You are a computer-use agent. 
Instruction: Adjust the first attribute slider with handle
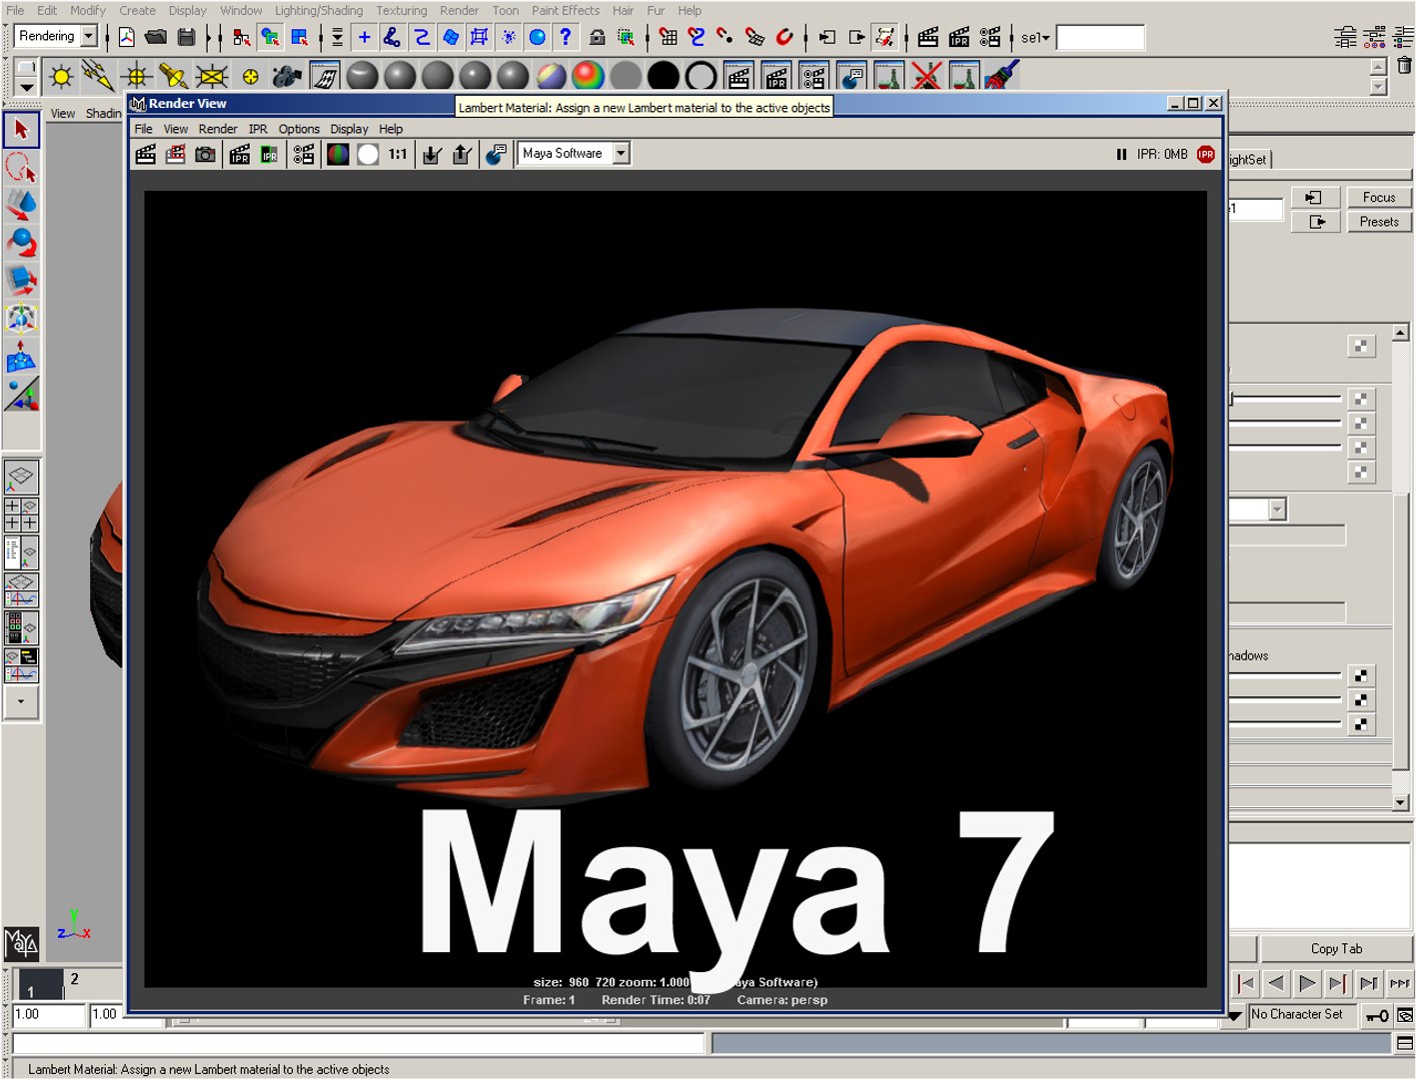pos(1285,399)
